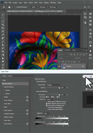Select the Pen tool

(3, 65)
